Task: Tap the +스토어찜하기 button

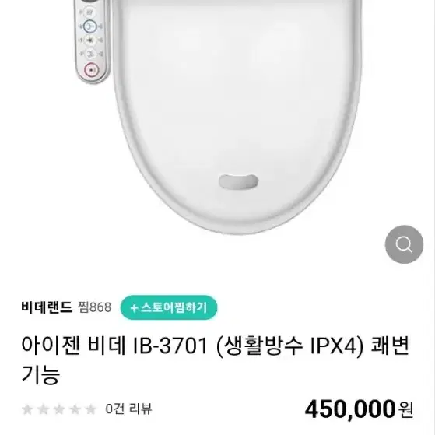Action: coord(169,307)
